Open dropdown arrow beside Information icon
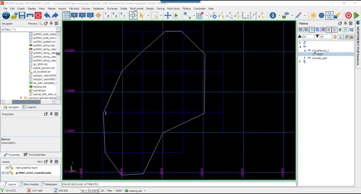Screen dimensions: 361x194 click(x=279, y=16)
